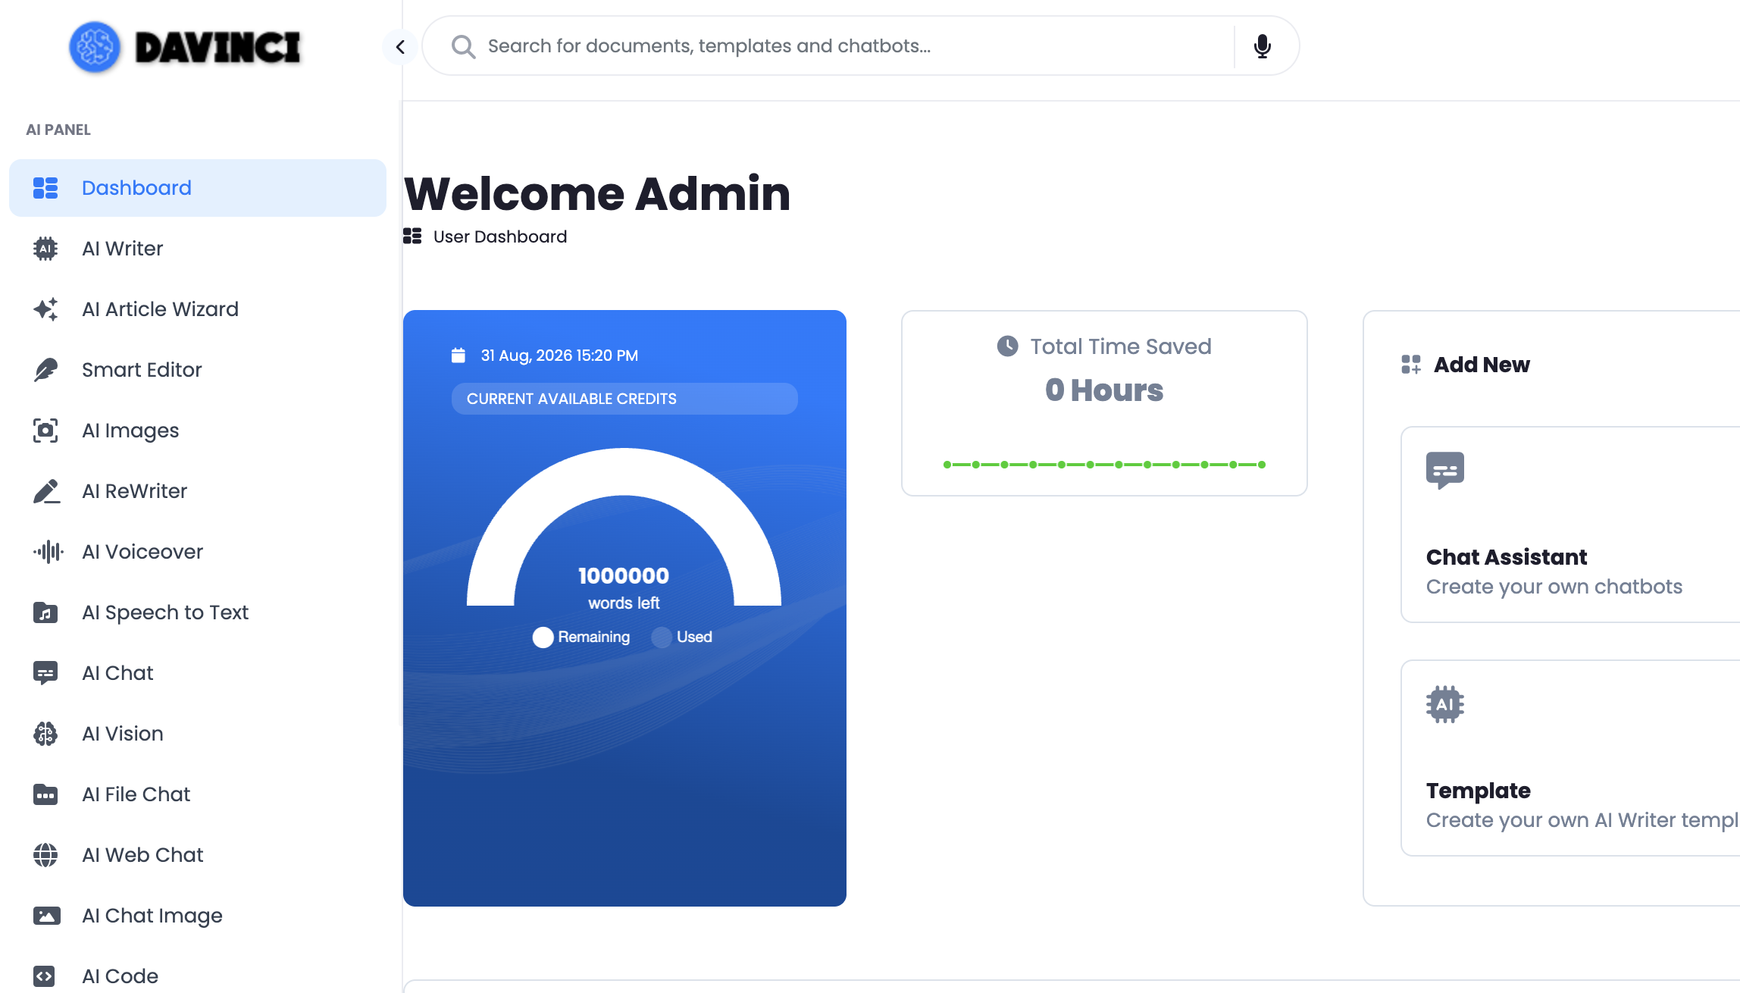Screen dimensions: 1740x993
Task: Click the AI Web Chat globe icon
Action: click(45, 855)
